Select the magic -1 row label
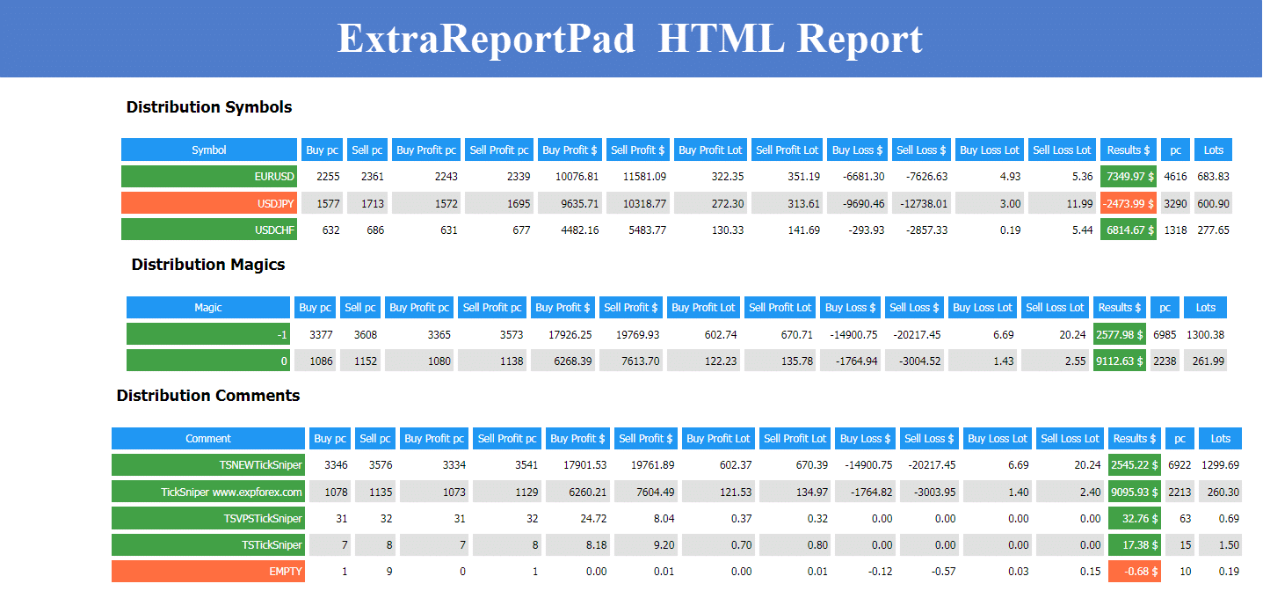 coord(208,334)
